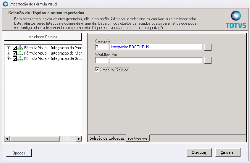This screenshot has height=163, width=250.
Task: Click the Categoria code field containing 3
Action: click(102, 47)
